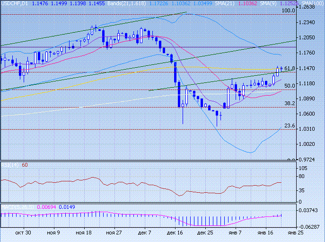Viewport: 325px width, 242px height.
Task: Click the RSI value 60 label
Action: coord(25,164)
